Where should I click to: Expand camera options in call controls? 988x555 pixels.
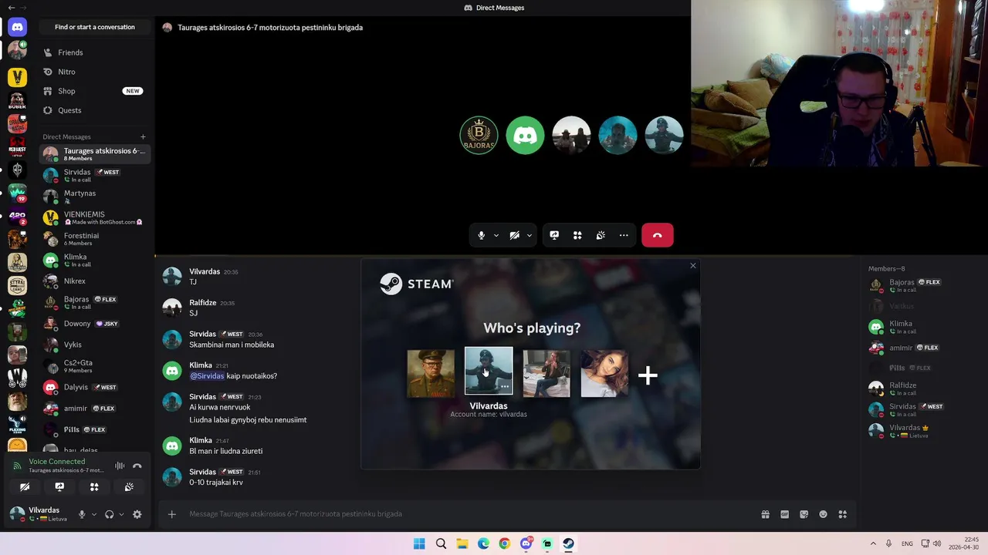pos(529,235)
